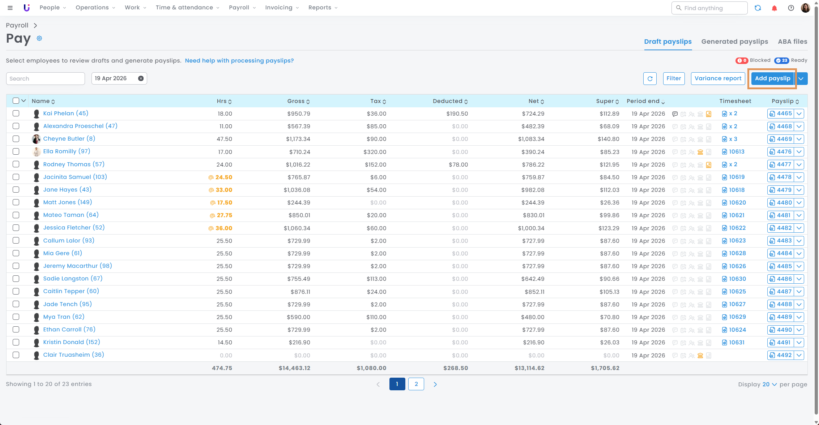Tick the checkbox for Cheyne Butler

click(x=16, y=139)
